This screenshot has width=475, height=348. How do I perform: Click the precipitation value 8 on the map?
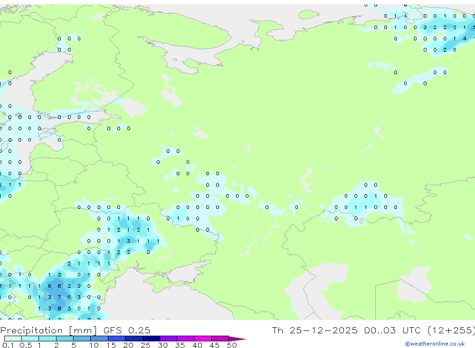click(59, 309)
